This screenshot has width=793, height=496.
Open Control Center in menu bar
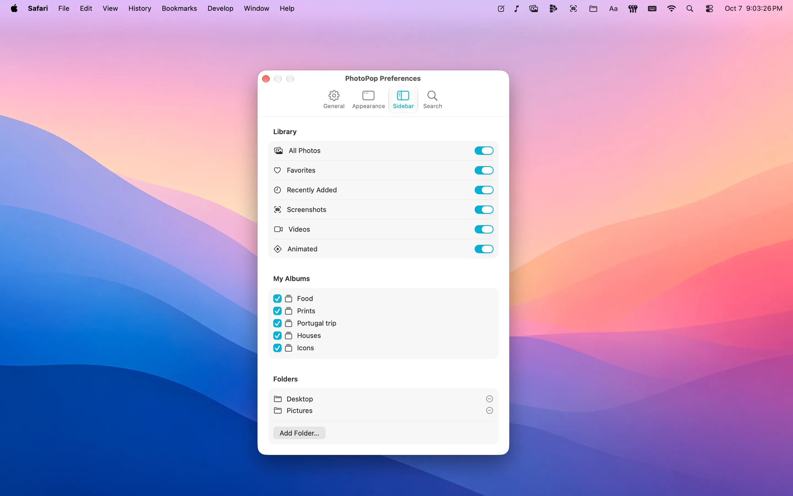[709, 9]
